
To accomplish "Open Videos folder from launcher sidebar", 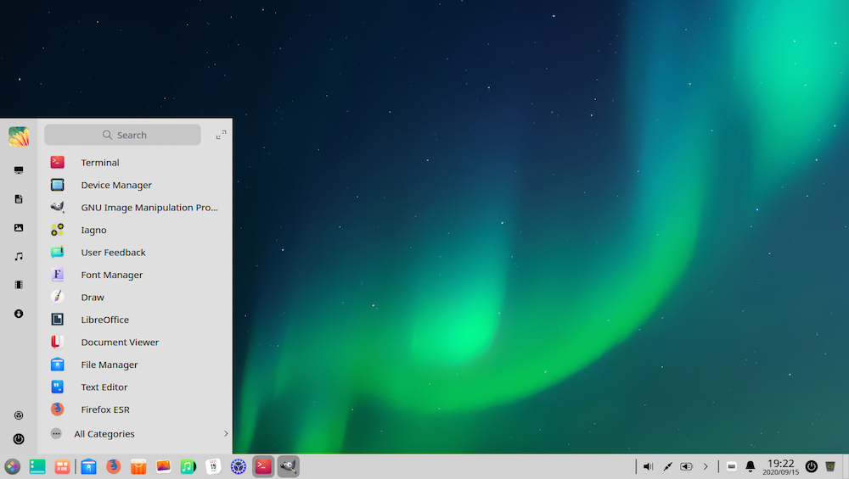I will (x=19, y=285).
